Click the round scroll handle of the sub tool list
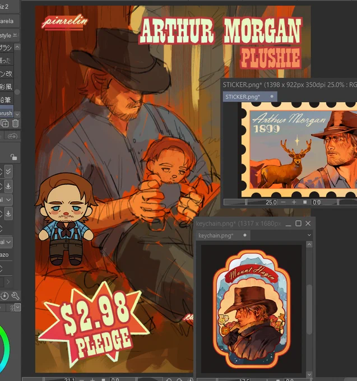The height and width of the screenshot is (381, 357). click(17, 92)
